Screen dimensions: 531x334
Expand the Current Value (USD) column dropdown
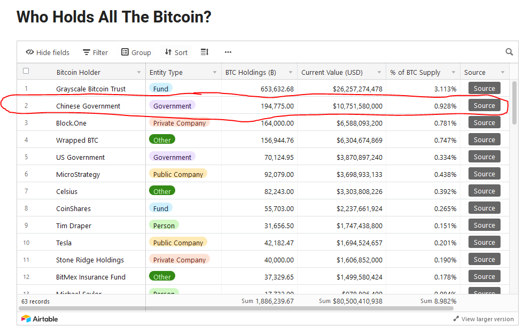pyautogui.click(x=379, y=73)
